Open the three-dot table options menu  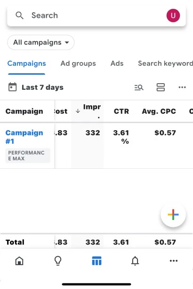coord(182,87)
